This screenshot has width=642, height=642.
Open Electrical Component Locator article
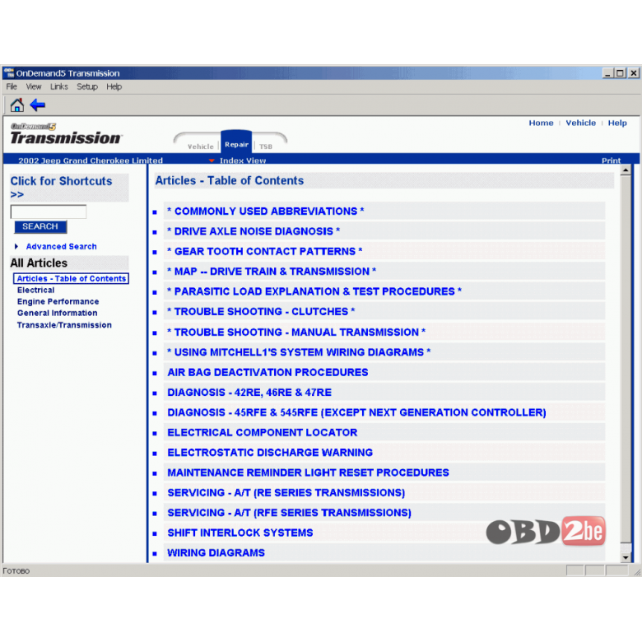263,432
